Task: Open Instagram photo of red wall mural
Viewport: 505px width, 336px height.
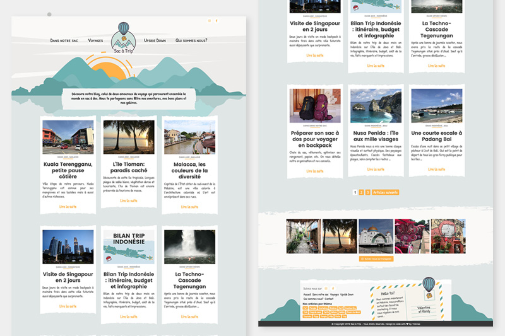Action: [x=448, y=236]
